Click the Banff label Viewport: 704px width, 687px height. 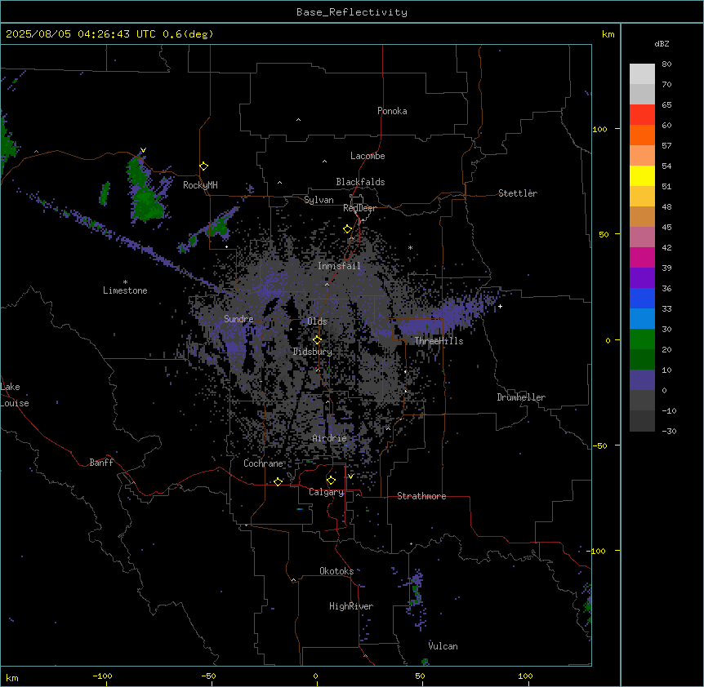point(101,463)
